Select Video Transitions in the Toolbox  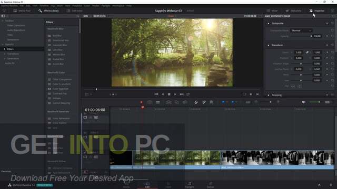(x=16, y=26)
